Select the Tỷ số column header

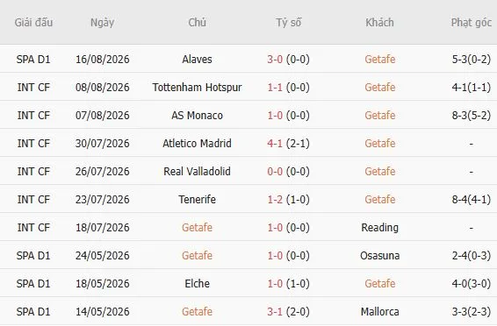click(288, 23)
